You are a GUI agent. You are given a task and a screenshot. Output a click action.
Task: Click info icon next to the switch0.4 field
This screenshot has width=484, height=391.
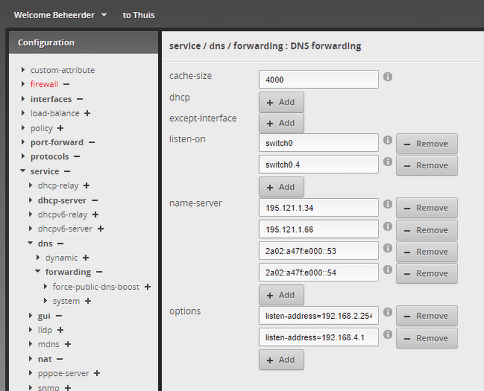(x=388, y=162)
